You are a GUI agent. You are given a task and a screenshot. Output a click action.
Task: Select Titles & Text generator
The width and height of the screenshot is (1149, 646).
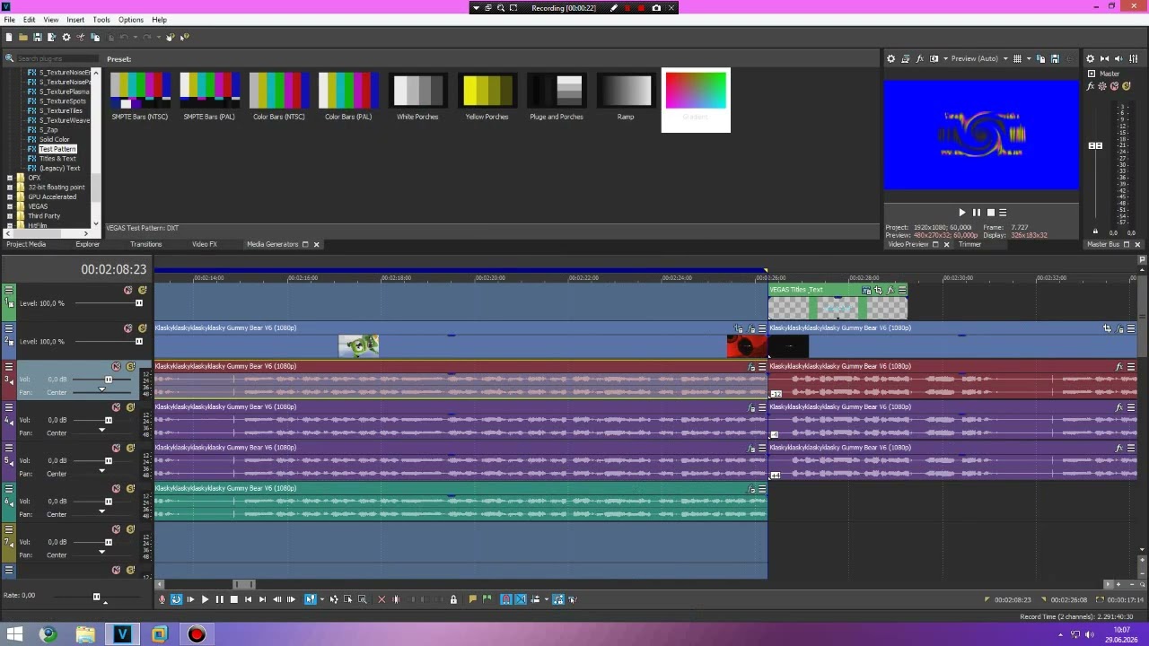pos(57,159)
